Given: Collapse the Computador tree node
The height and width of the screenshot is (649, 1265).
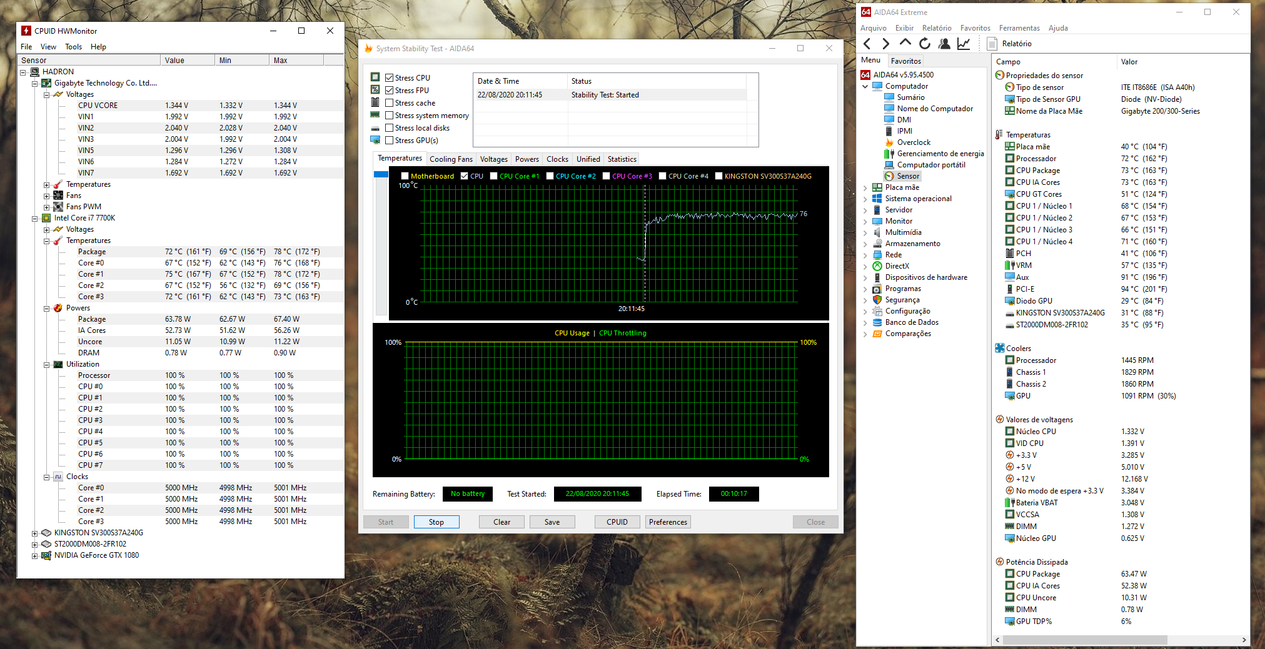Looking at the screenshot, I should [x=865, y=86].
